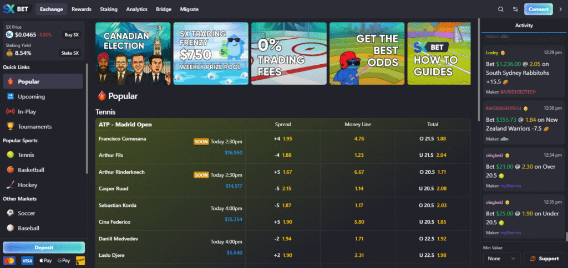Click the Apple Pay icon
Screen dimensions: 568x268
(45, 260)
